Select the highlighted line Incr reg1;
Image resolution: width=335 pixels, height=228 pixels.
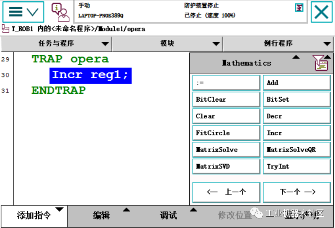pos(90,76)
